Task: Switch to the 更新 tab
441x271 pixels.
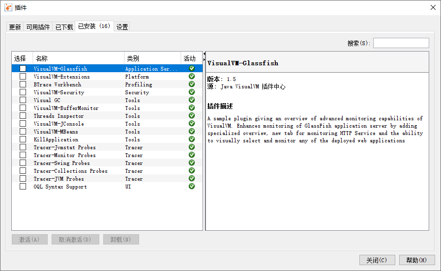Action: tap(15, 27)
